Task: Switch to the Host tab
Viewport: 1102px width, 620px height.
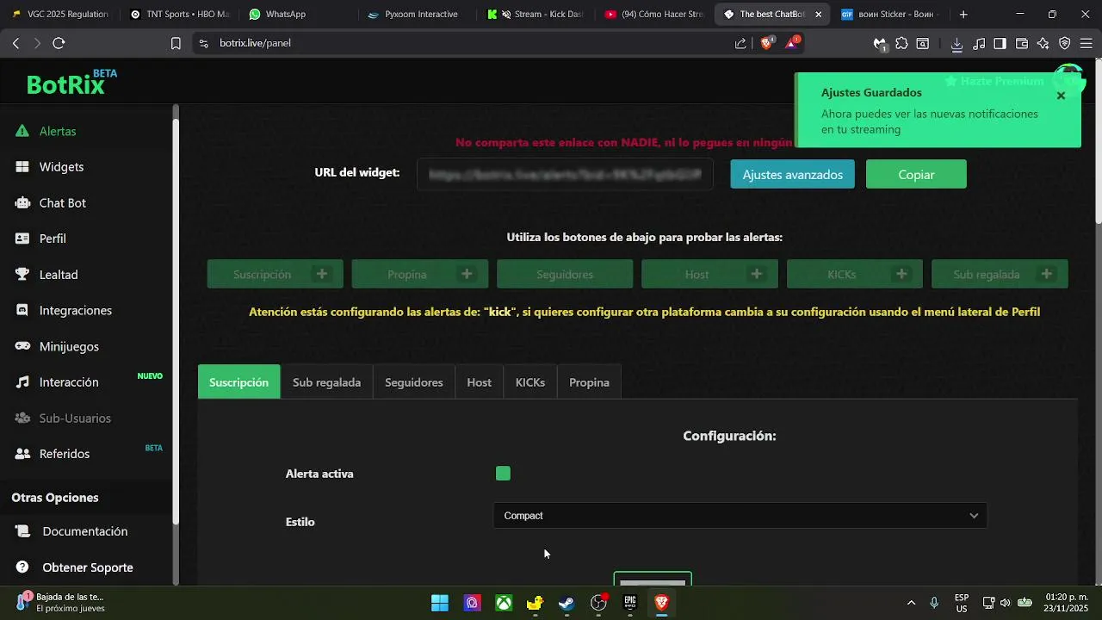Action: point(480,382)
